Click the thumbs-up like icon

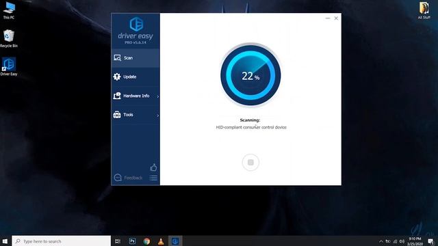(x=153, y=167)
